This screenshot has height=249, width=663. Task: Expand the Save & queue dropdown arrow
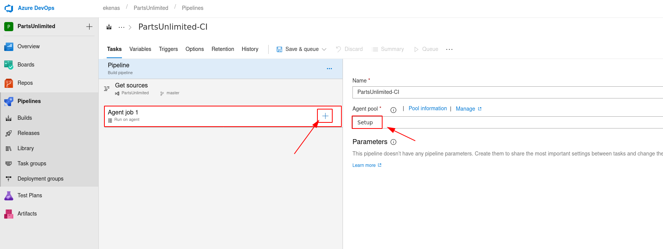[324, 49]
